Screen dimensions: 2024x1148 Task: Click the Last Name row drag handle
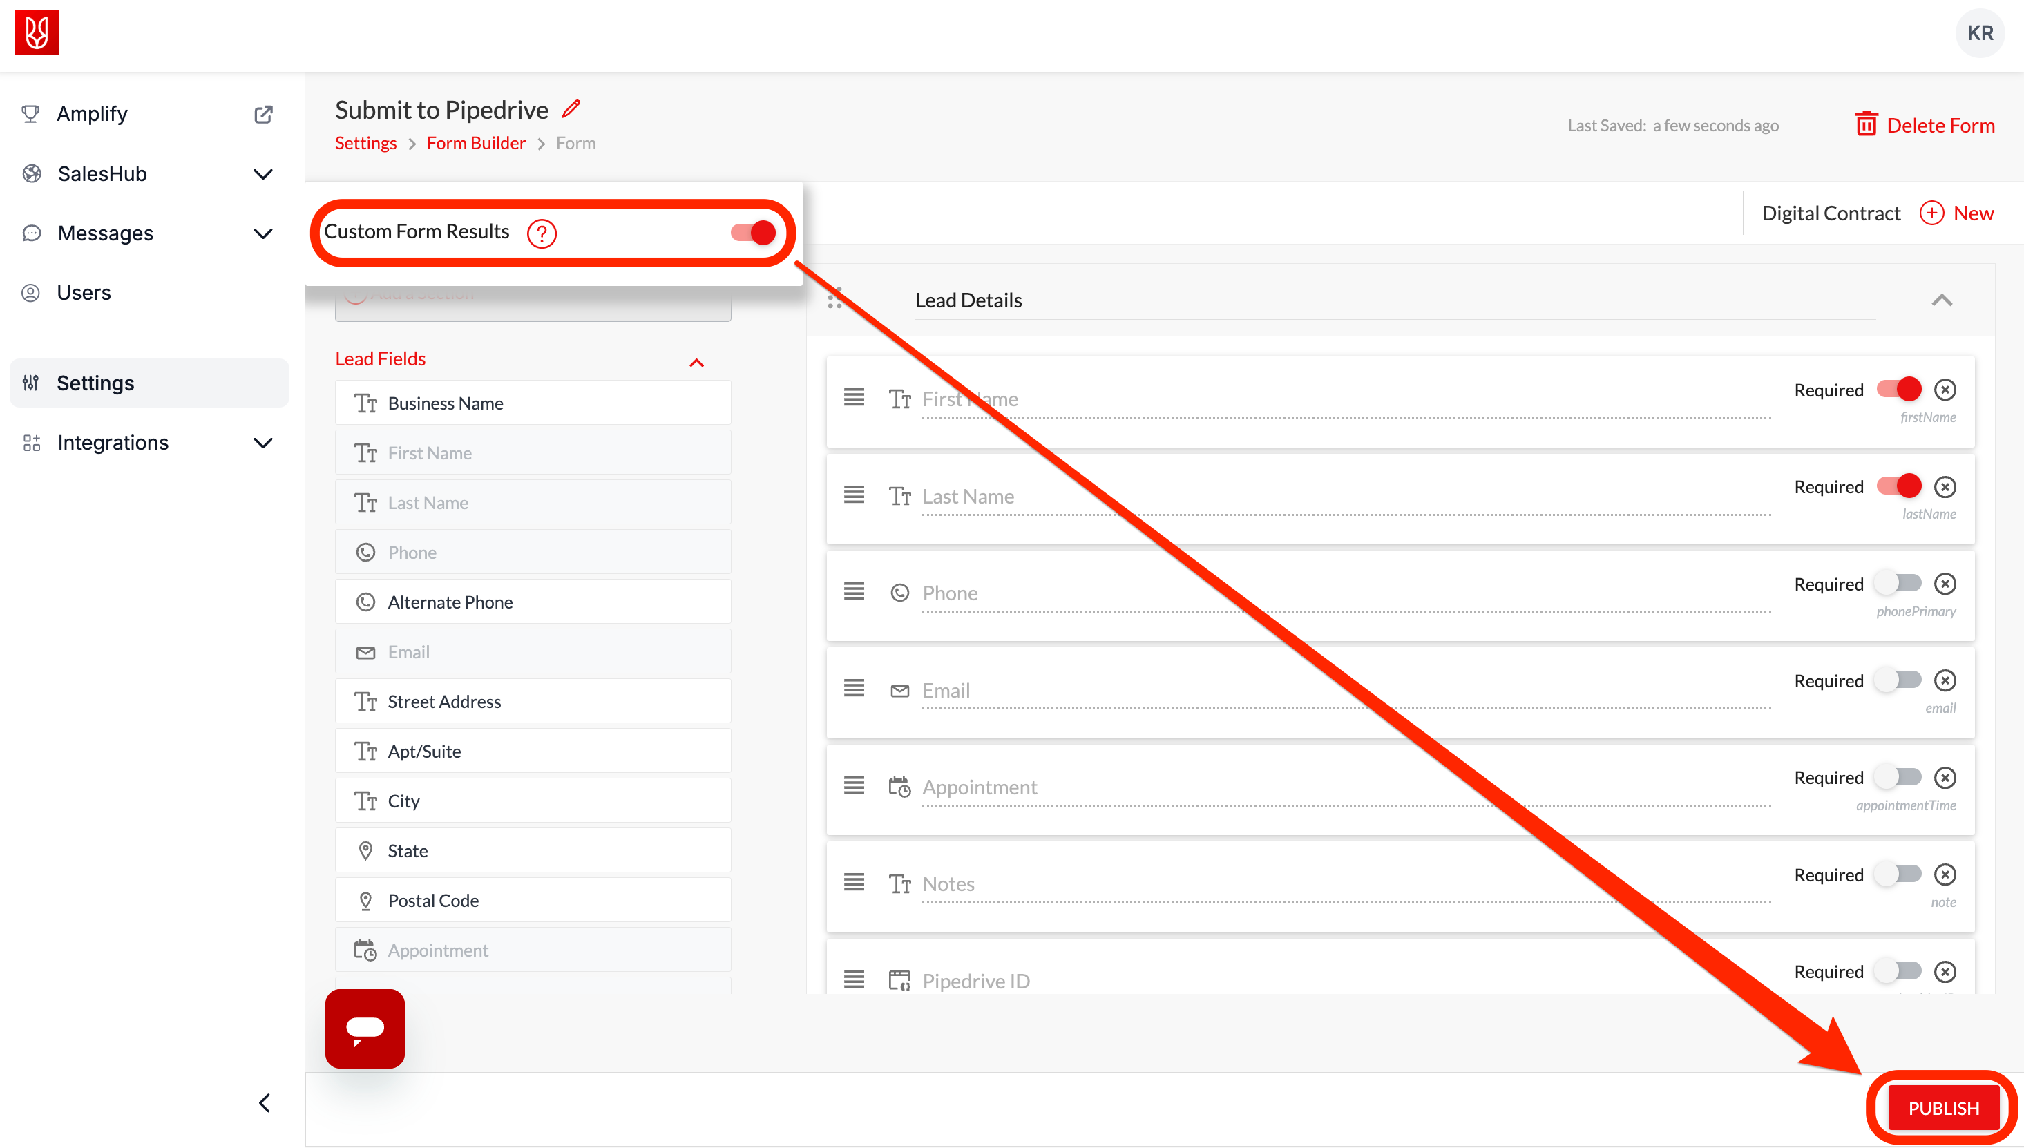click(x=854, y=495)
